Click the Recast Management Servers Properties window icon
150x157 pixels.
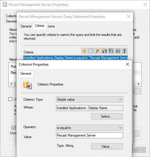coord(5,5)
